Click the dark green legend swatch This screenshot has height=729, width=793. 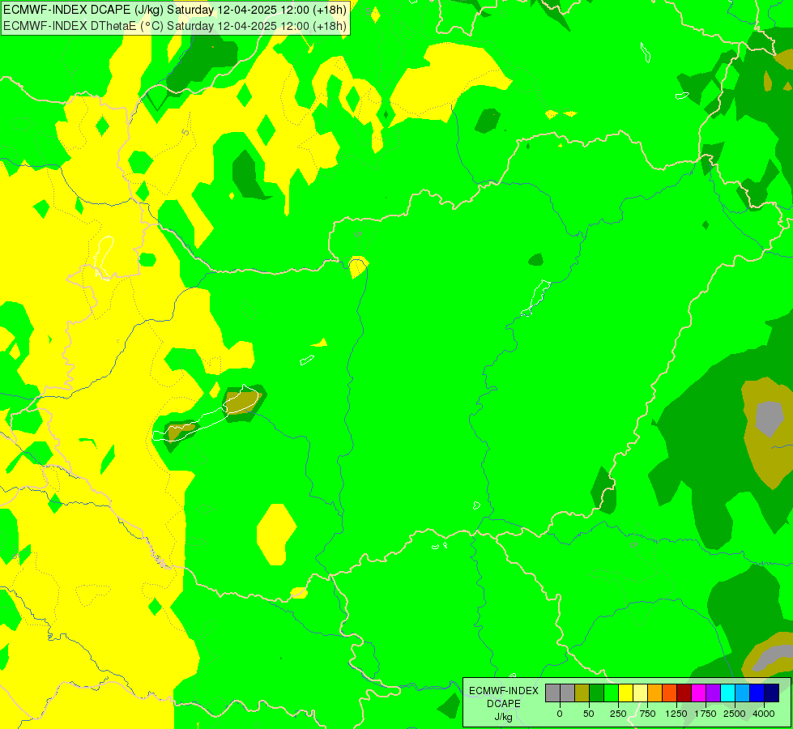(596, 693)
